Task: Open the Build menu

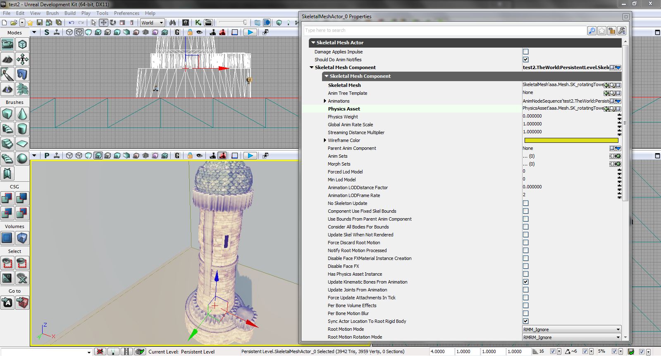Action: coord(70,13)
